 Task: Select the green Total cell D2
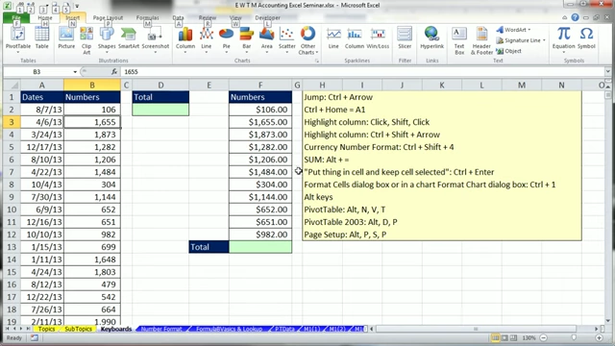160,110
